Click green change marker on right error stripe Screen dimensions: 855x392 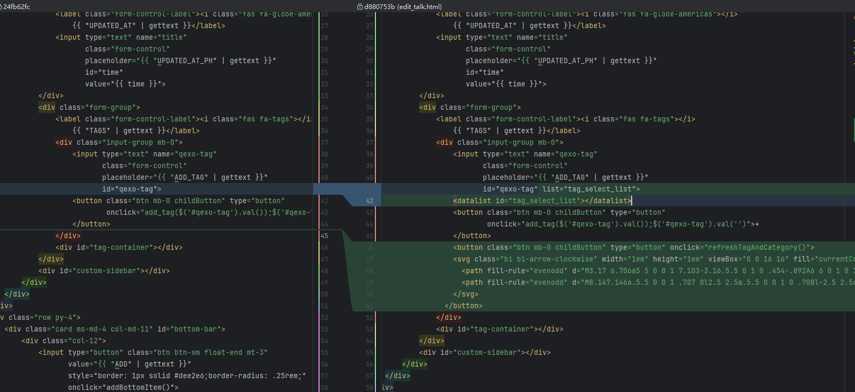(x=852, y=130)
